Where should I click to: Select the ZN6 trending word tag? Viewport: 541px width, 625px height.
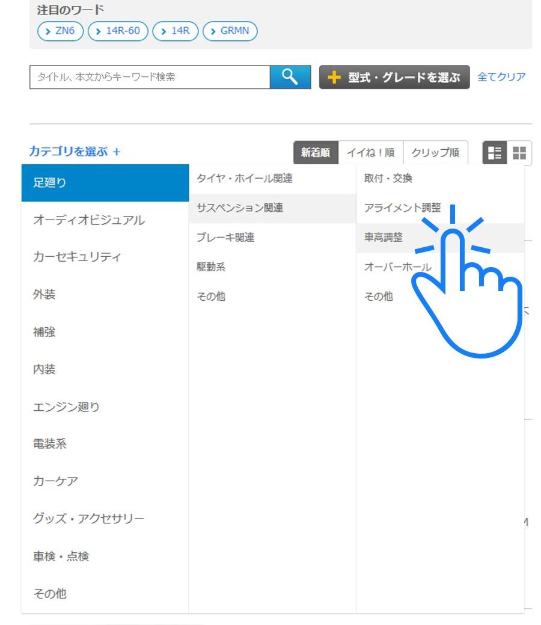pos(60,31)
